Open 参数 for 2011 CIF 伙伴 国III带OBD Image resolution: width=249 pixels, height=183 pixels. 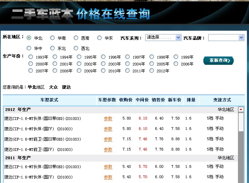108,167
